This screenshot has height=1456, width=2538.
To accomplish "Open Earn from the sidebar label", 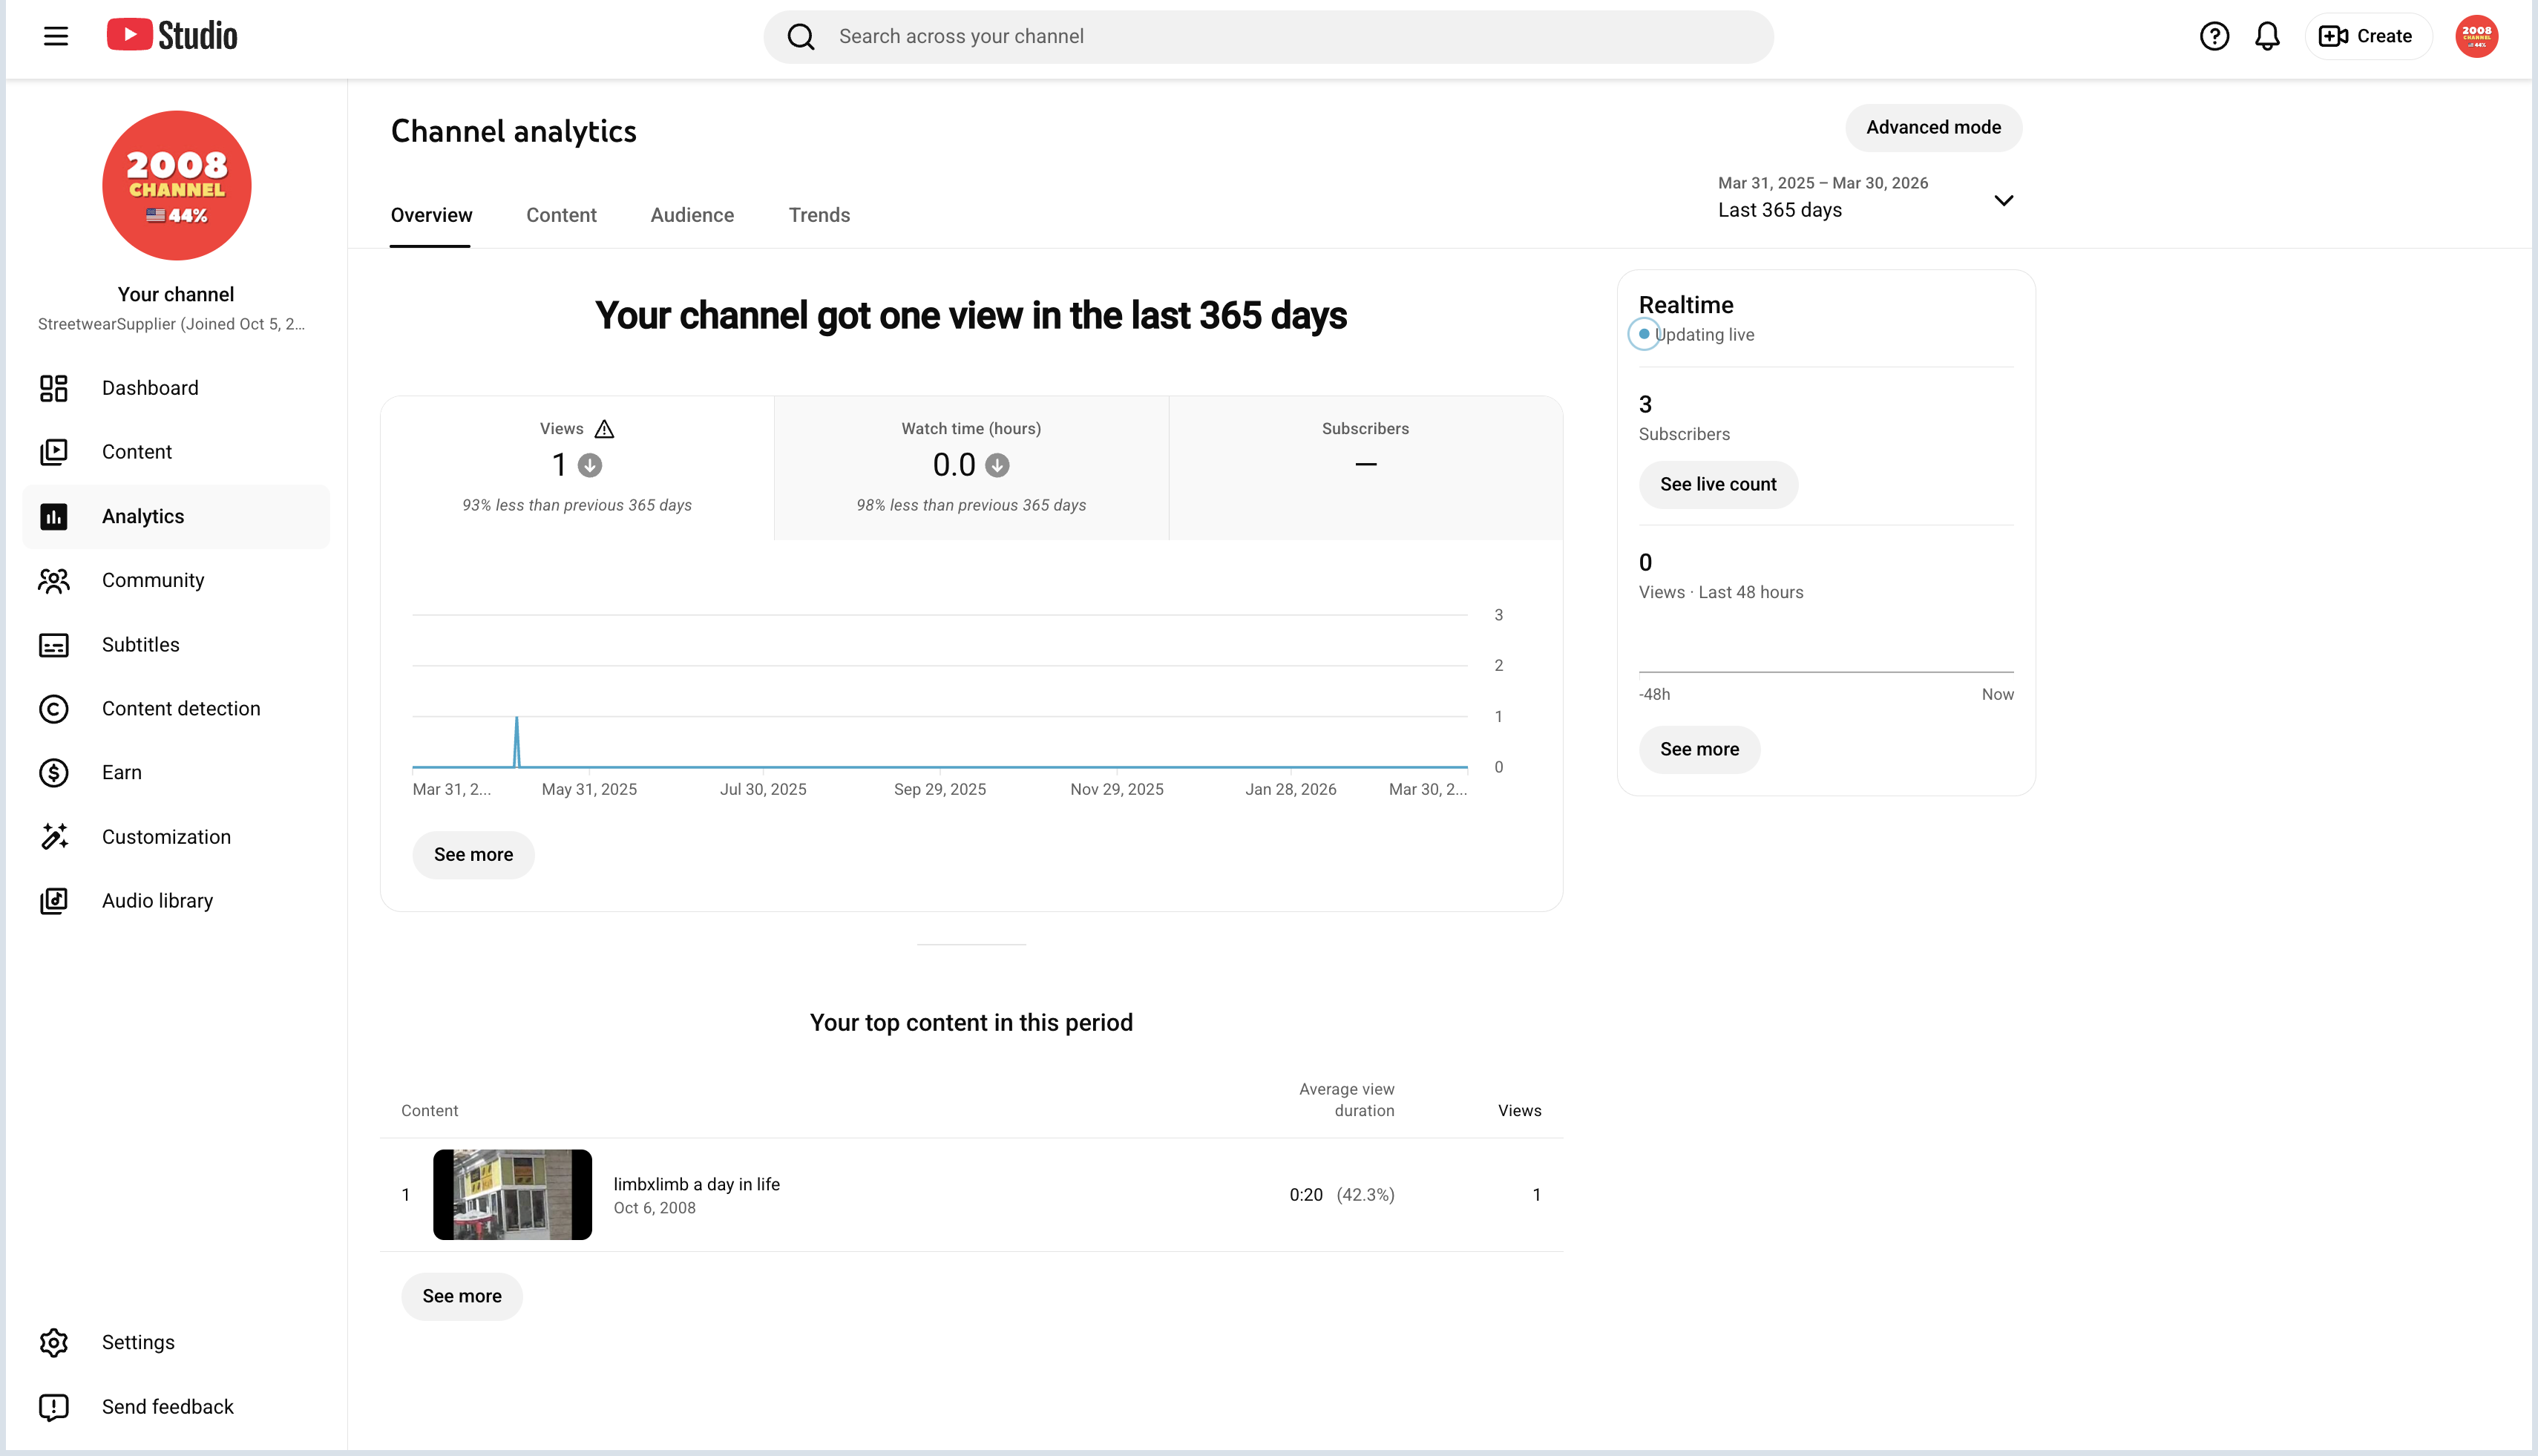I will [122, 773].
